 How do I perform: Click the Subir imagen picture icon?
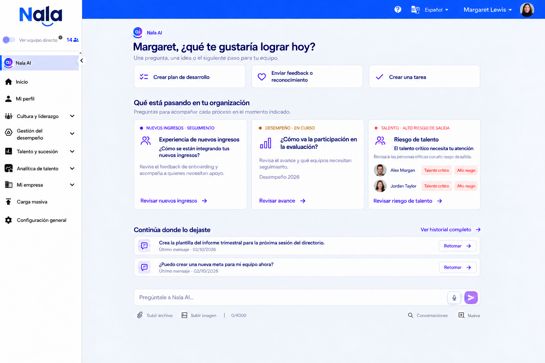pos(185,315)
